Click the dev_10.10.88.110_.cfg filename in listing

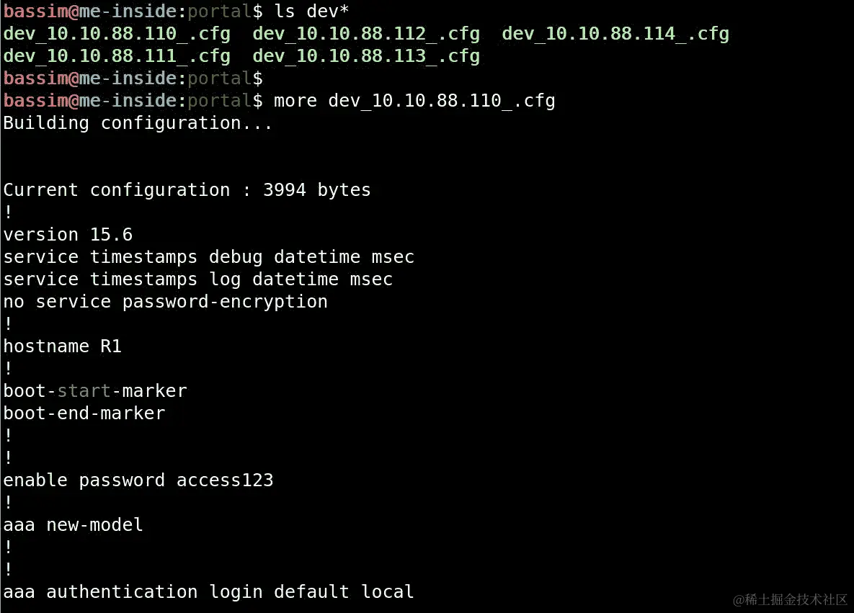click(x=117, y=34)
